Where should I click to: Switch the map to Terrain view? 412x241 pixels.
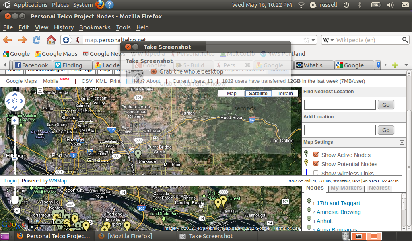pyautogui.click(x=285, y=94)
